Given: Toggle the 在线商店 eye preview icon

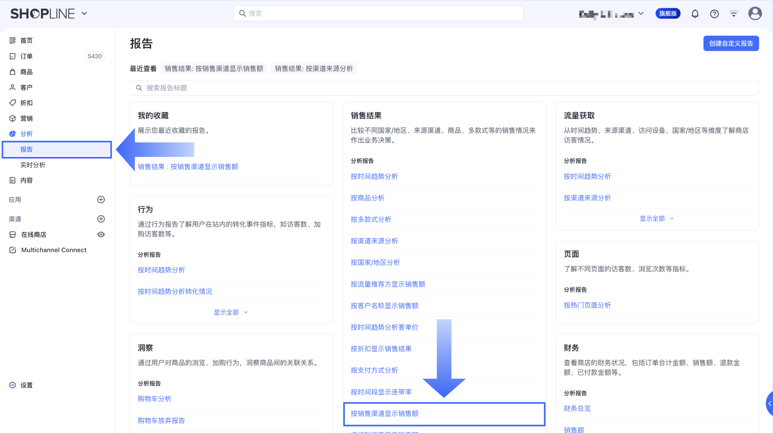Looking at the screenshot, I should pyautogui.click(x=101, y=235).
